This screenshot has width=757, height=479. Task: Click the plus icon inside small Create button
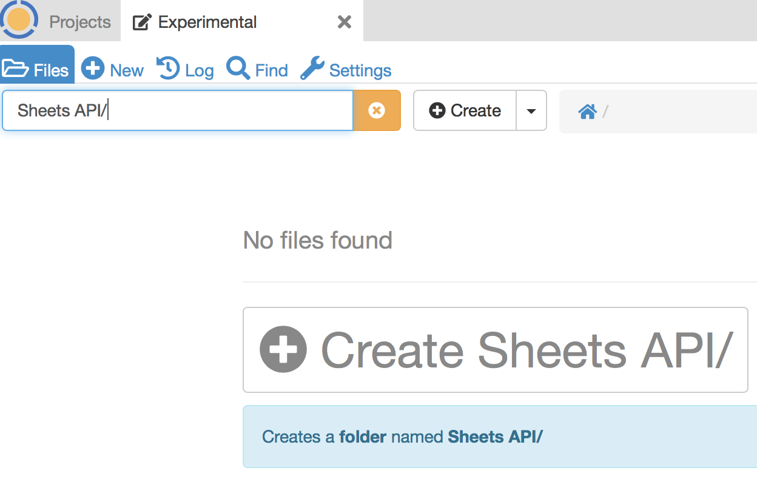pyautogui.click(x=437, y=110)
